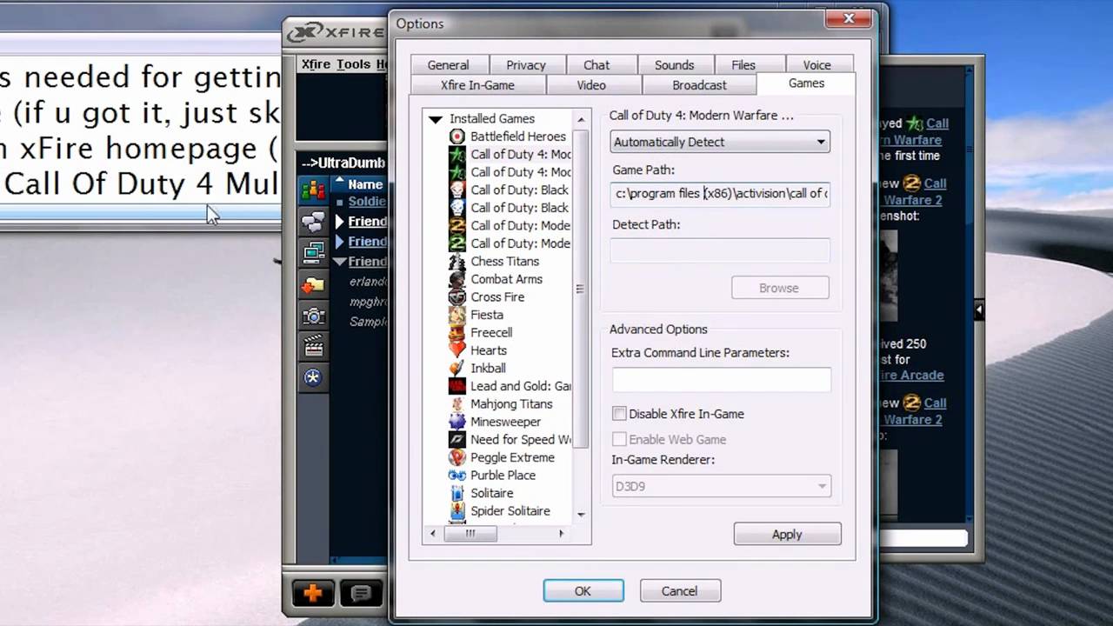
Task: Click the games list scroll down arrow
Action: click(x=581, y=515)
